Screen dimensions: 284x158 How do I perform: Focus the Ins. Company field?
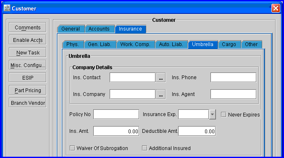click(x=133, y=94)
